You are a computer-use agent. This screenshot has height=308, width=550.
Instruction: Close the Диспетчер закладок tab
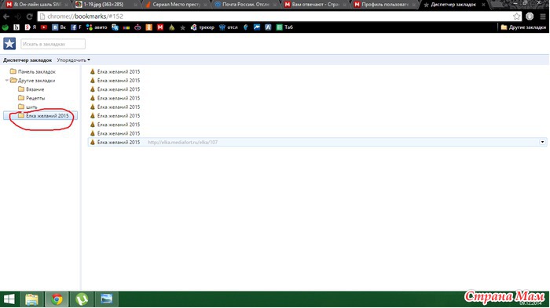[484, 5]
